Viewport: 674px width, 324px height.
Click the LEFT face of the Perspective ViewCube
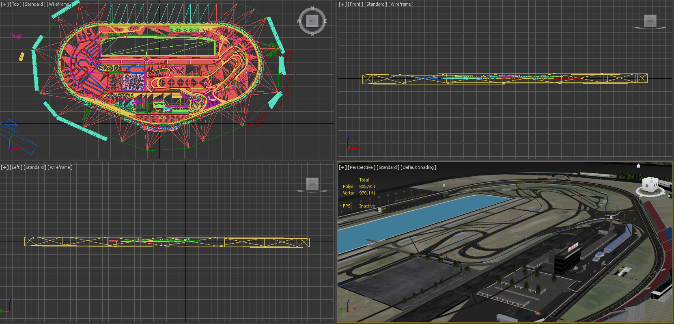pos(647,186)
